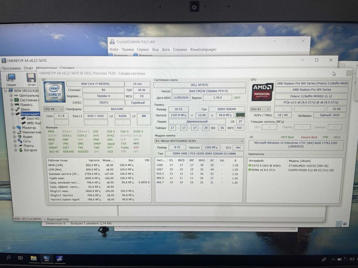
Task: Open the GPU #1 selector dropdown
Action: [x=260, y=109]
